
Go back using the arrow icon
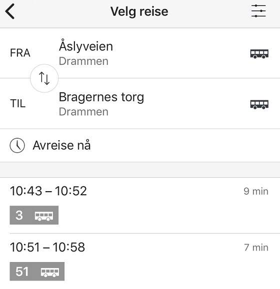(x=10, y=11)
